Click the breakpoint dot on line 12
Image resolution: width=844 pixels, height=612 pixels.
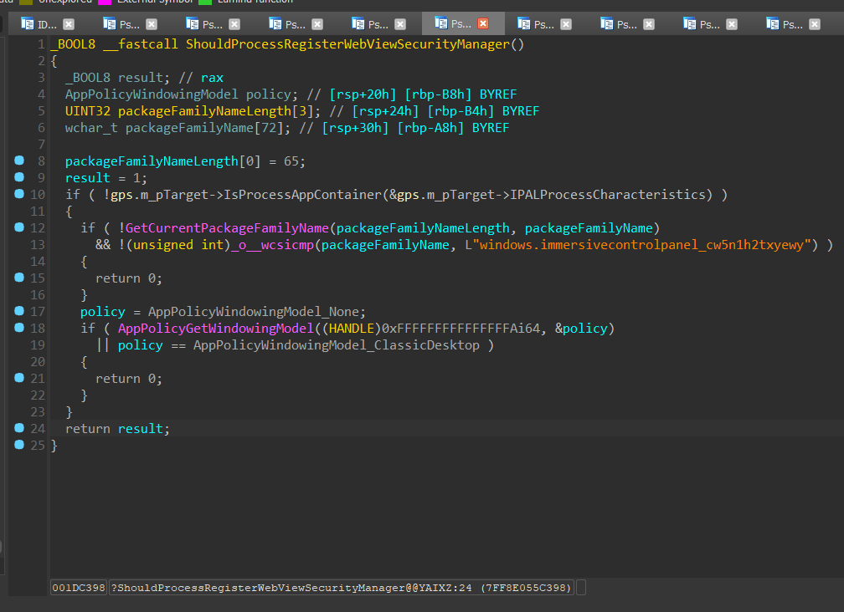coord(19,227)
